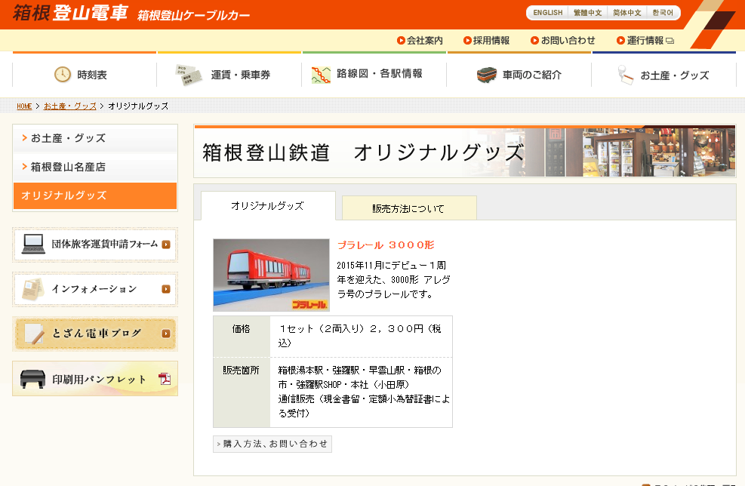Screen dimensions: 745x486
Task: Select the オリジナルグッズ tab
Action: 267,206
